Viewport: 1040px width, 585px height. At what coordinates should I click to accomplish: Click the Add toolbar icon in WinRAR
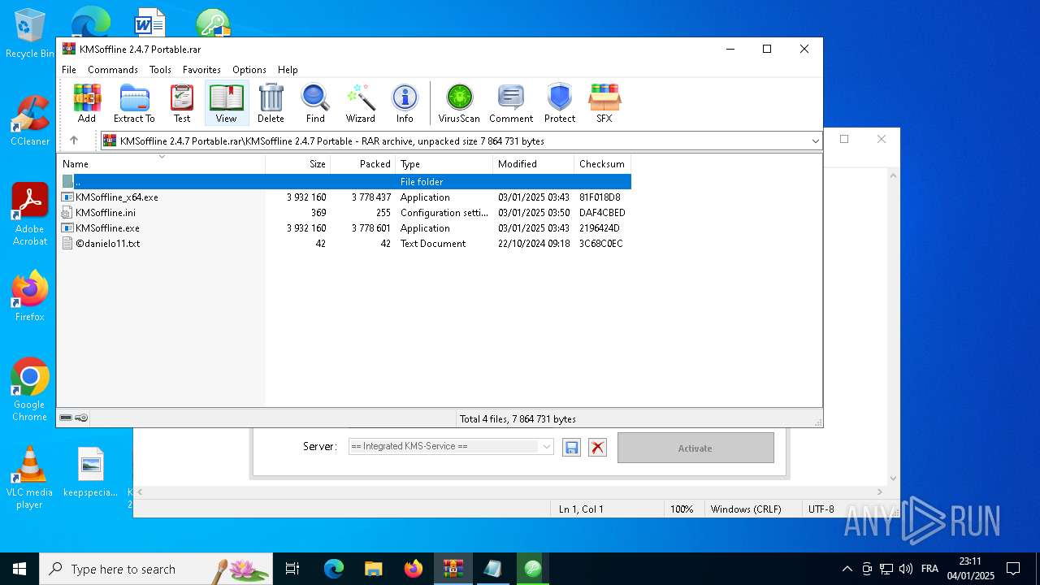coord(87,103)
